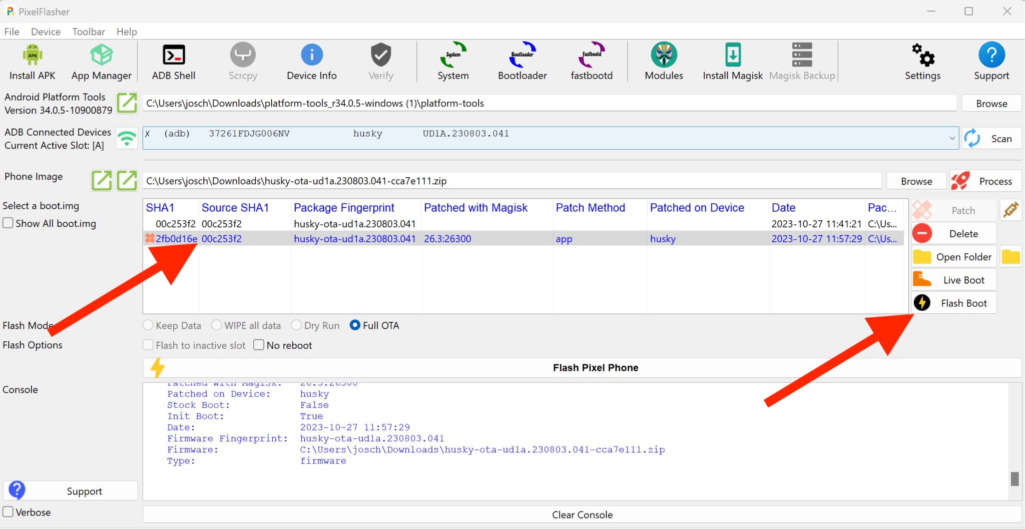Select Dry Run flash mode
The width and height of the screenshot is (1025, 529).
pos(296,325)
